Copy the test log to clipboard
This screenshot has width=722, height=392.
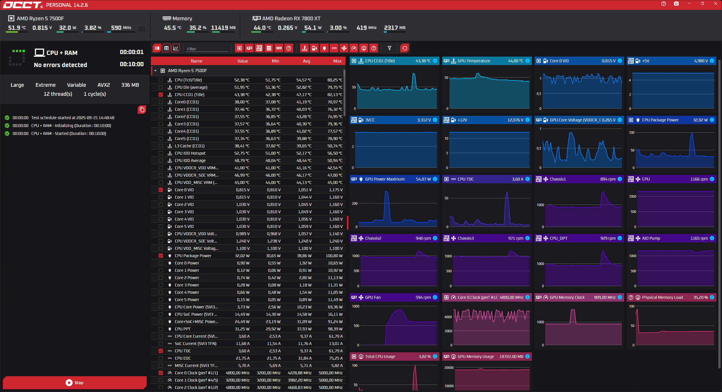click(142, 110)
